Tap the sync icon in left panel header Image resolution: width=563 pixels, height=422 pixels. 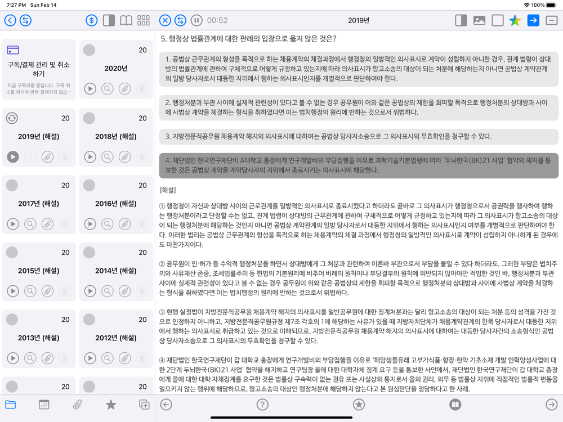tap(25, 20)
